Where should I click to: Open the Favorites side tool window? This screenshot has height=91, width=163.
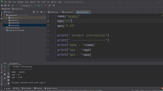pos(2,81)
